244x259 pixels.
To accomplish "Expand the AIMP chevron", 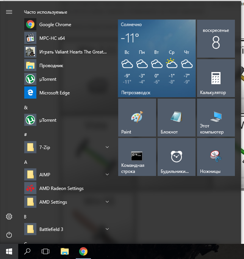I will 107,174.
